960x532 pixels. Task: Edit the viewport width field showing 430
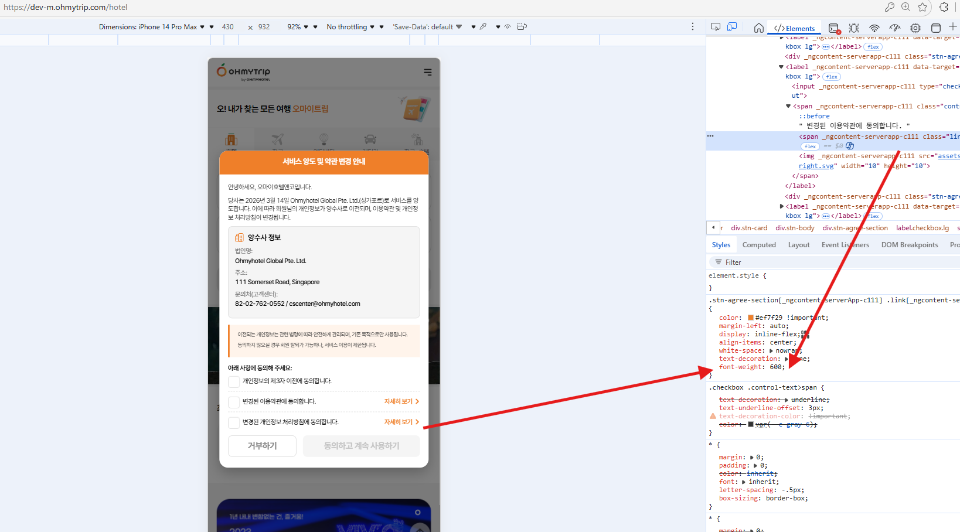click(228, 27)
